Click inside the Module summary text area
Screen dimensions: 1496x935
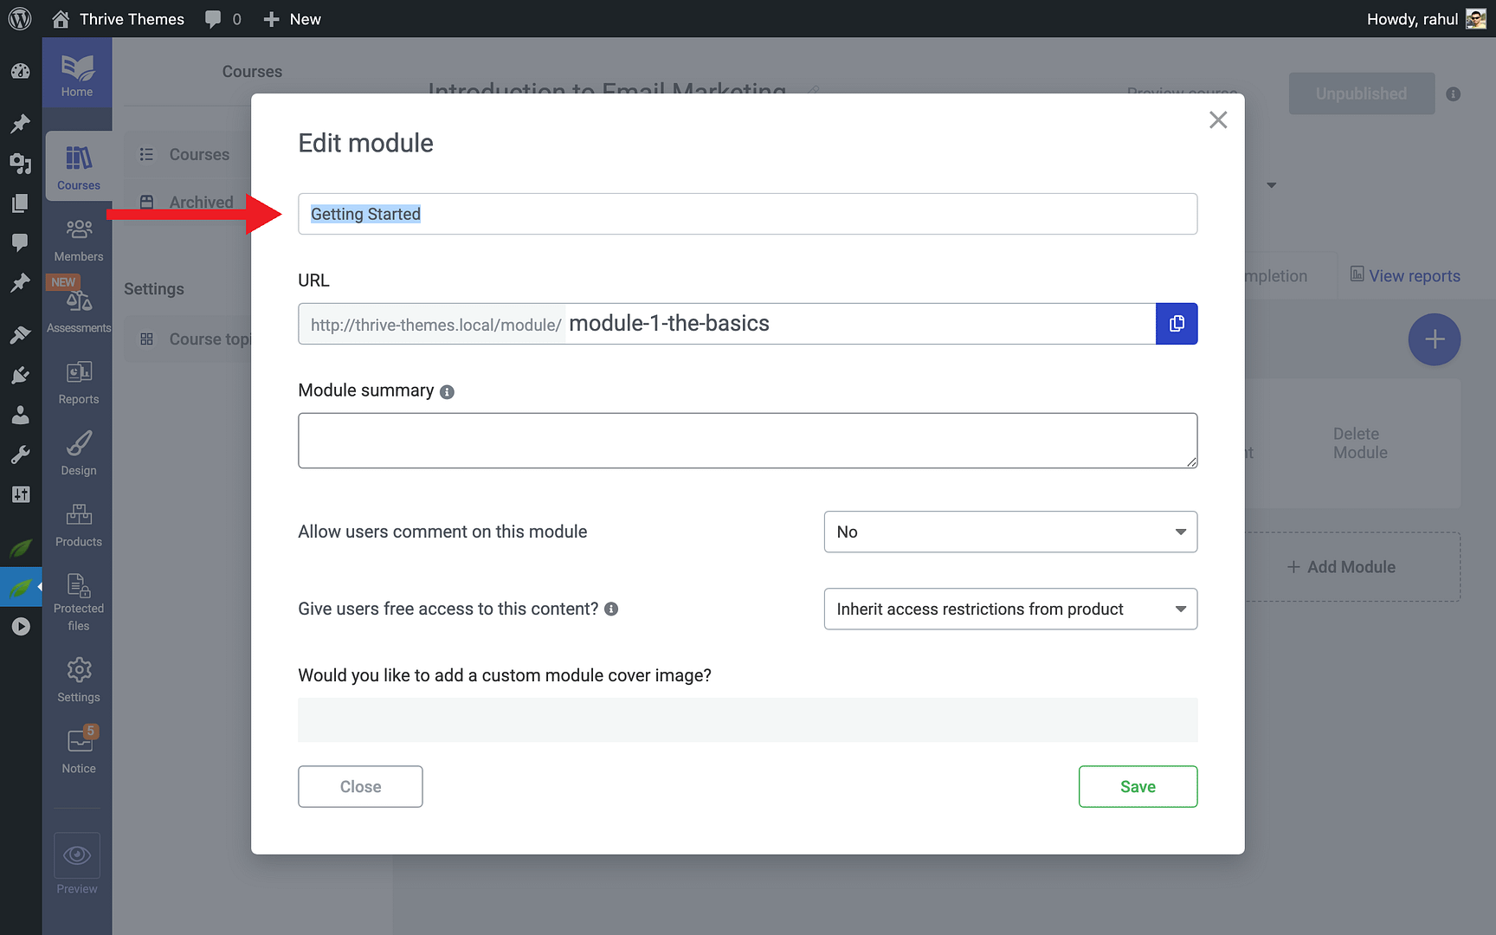click(x=747, y=440)
